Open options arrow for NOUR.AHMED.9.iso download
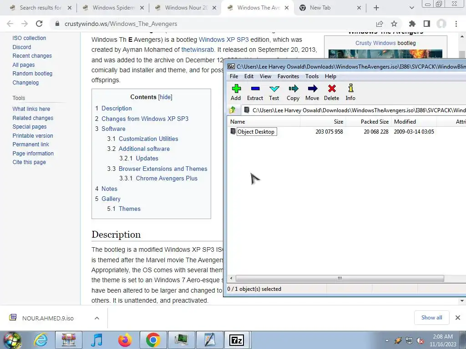 [97, 318]
